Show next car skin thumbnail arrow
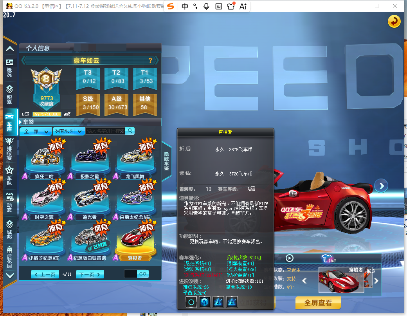407x316 pixels. (376, 281)
